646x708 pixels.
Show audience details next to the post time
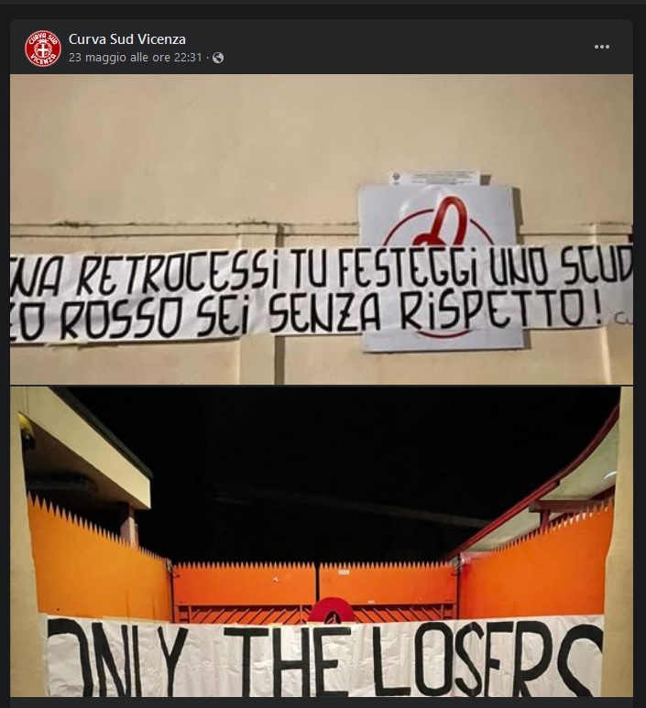(218, 58)
